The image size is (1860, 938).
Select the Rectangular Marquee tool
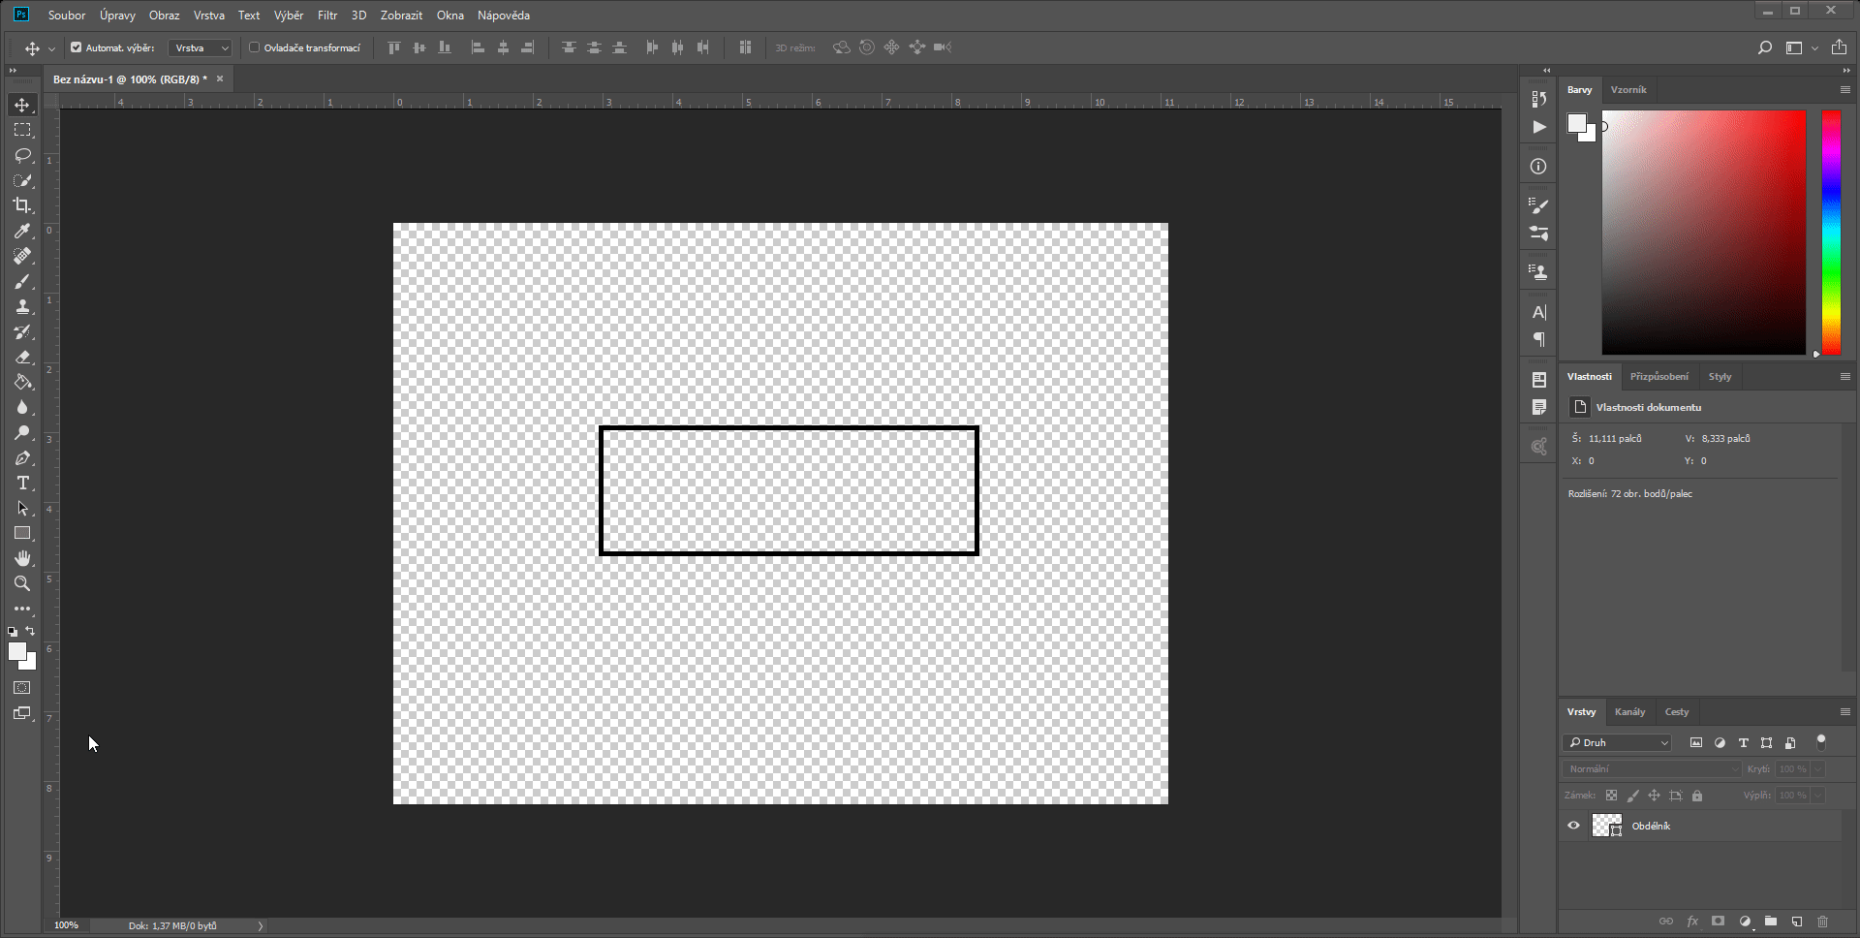coord(22,130)
